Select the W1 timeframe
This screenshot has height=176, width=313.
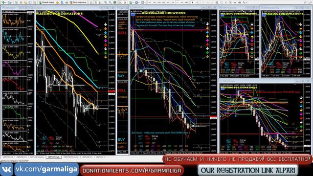point(182,2)
